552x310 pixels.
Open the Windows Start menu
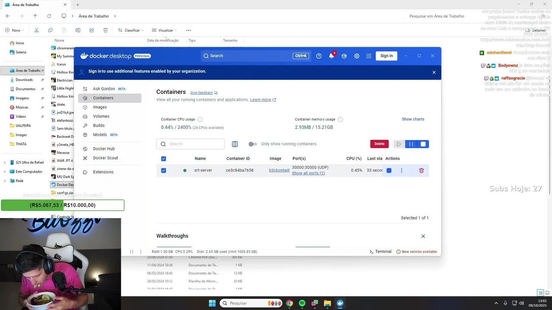(x=212, y=303)
